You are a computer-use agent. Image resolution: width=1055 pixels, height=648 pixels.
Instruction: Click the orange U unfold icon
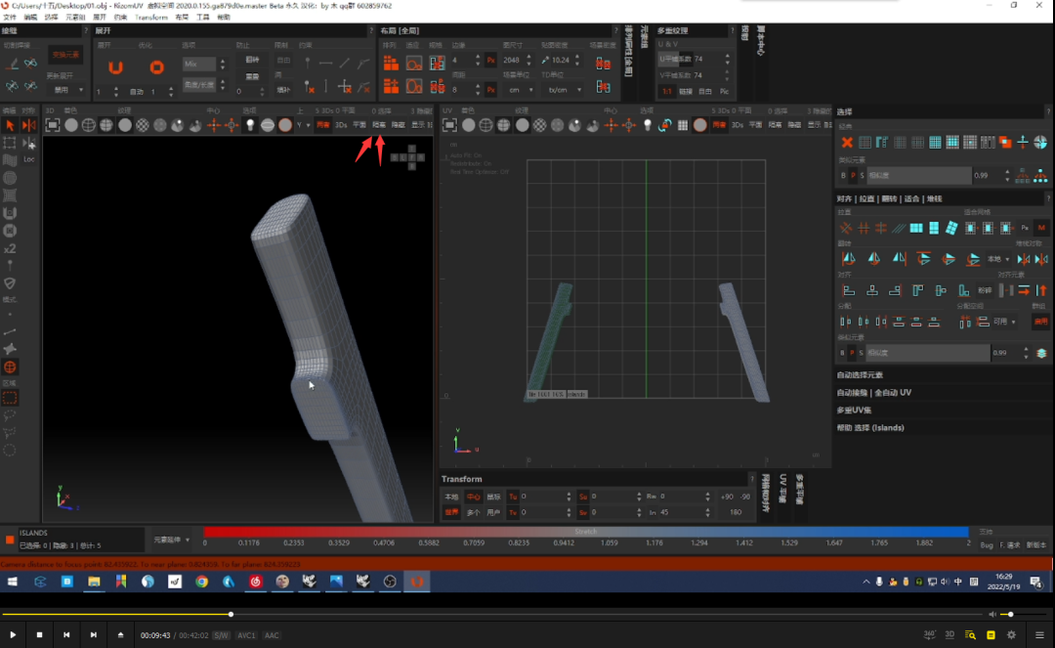(115, 67)
